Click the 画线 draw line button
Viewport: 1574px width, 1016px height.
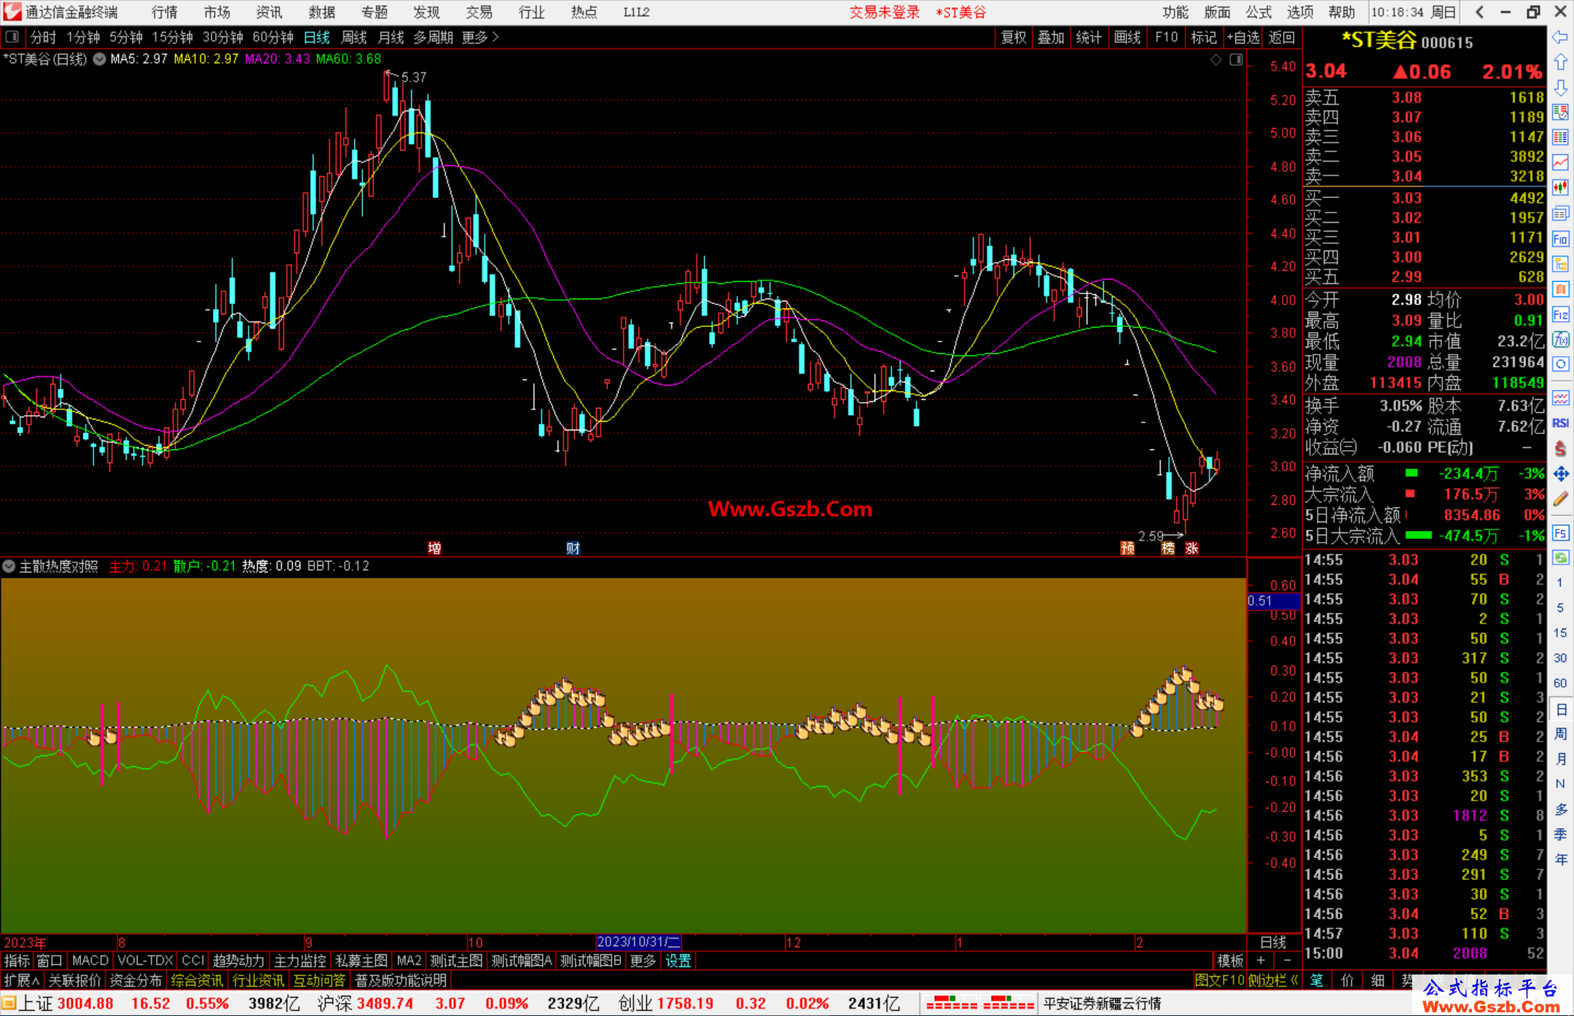[x=1127, y=37]
